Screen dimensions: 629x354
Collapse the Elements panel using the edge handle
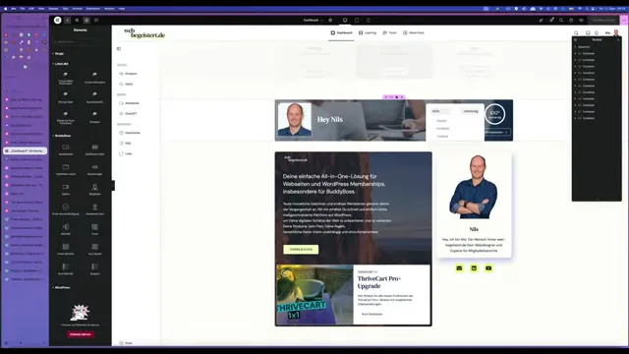pos(113,185)
